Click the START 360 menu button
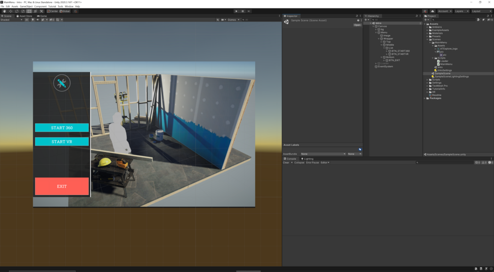 (62, 128)
